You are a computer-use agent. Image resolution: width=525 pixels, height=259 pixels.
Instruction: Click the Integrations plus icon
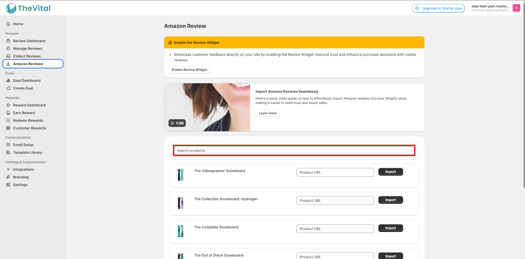tap(8, 169)
